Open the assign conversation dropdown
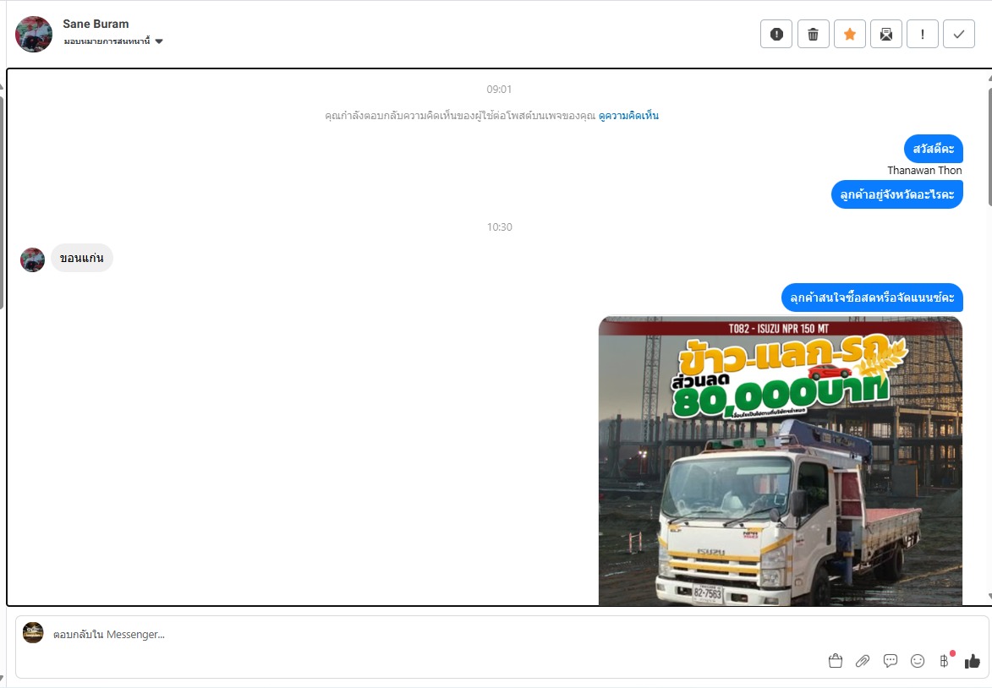Image resolution: width=992 pixels, height=688 pixels. [x=113, y=41]
